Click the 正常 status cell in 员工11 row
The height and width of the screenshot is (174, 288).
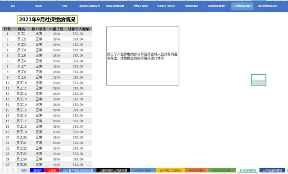39,88
